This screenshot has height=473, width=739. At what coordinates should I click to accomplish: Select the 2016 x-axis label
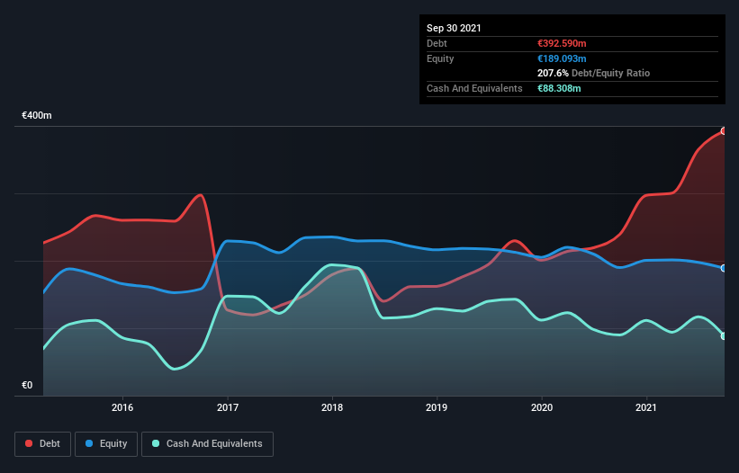point(122,407)
